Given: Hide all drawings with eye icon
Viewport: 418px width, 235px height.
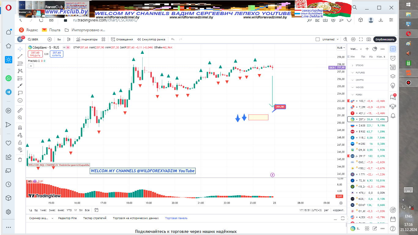Looking at the screenshot, I should [20, 150].
